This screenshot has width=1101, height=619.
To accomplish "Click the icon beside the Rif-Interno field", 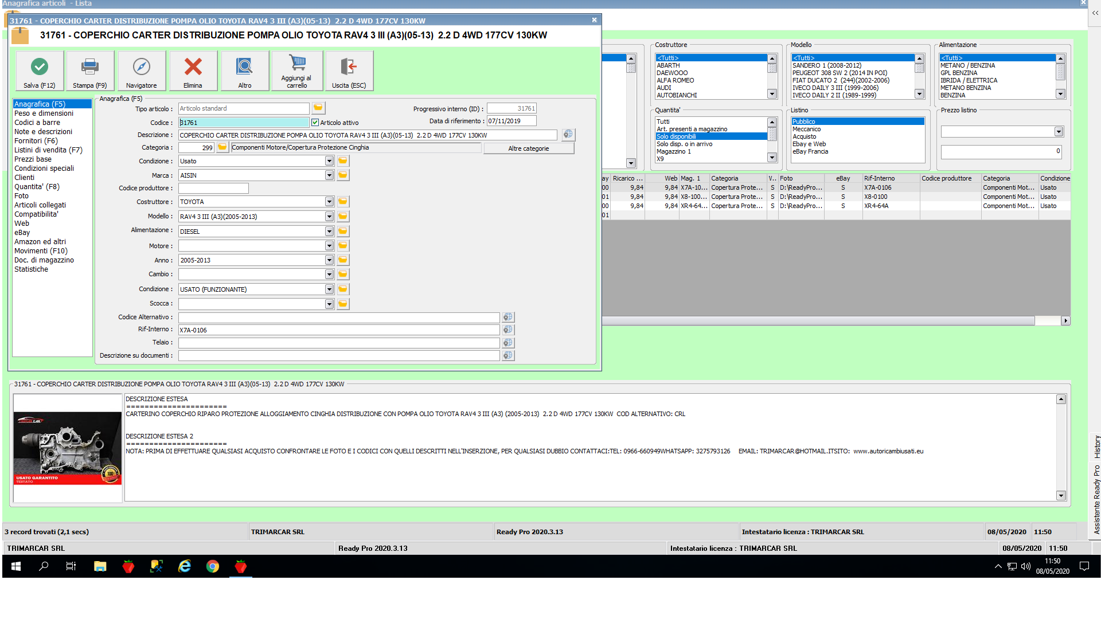I will (508, 330).
